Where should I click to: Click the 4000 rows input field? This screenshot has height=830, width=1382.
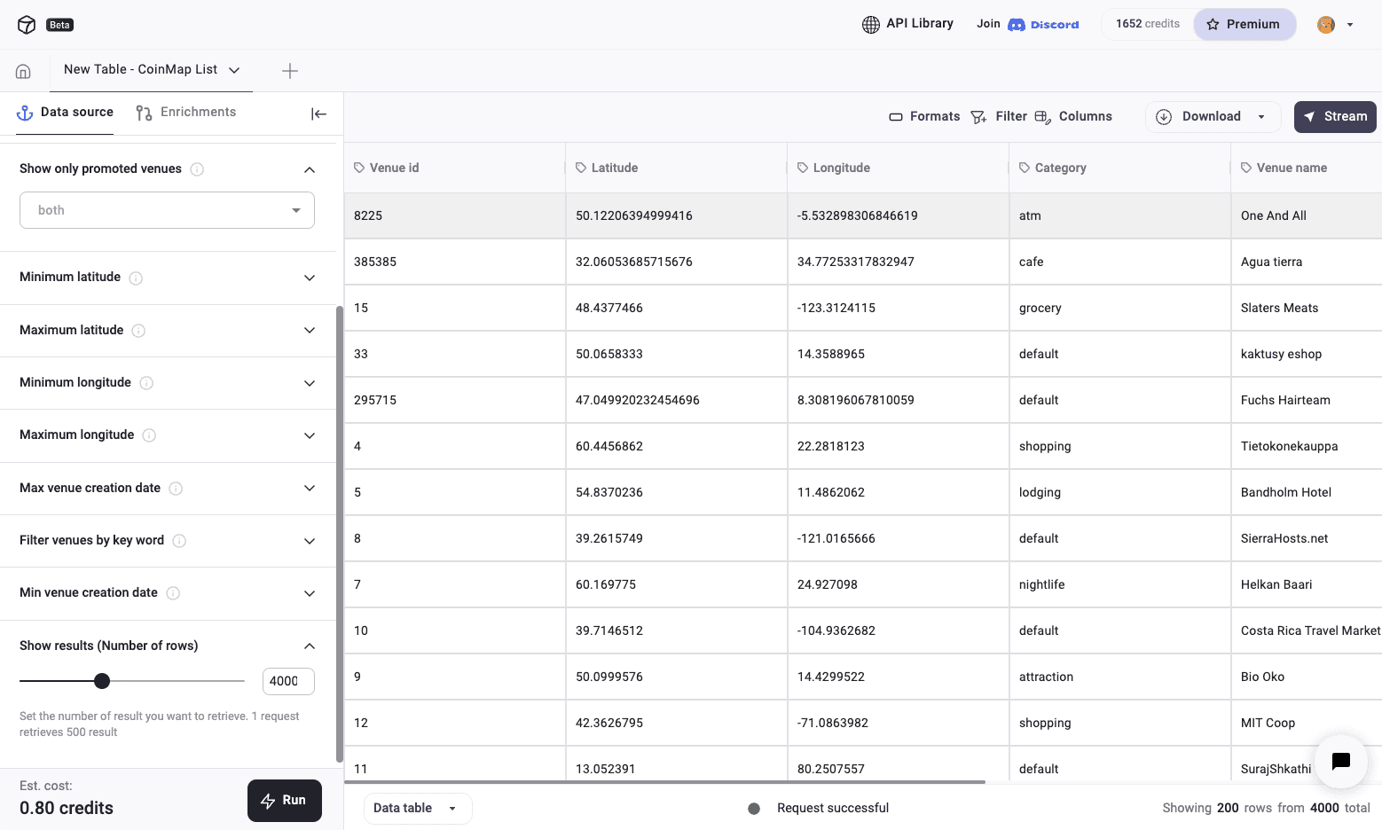coord(287,681)
